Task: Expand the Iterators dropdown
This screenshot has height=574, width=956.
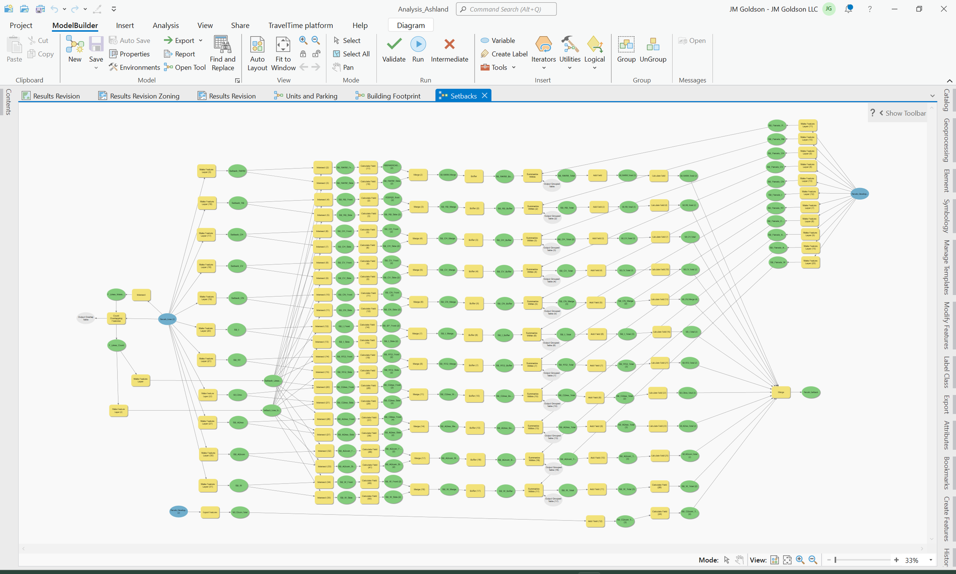Action: tap(543, 68)
